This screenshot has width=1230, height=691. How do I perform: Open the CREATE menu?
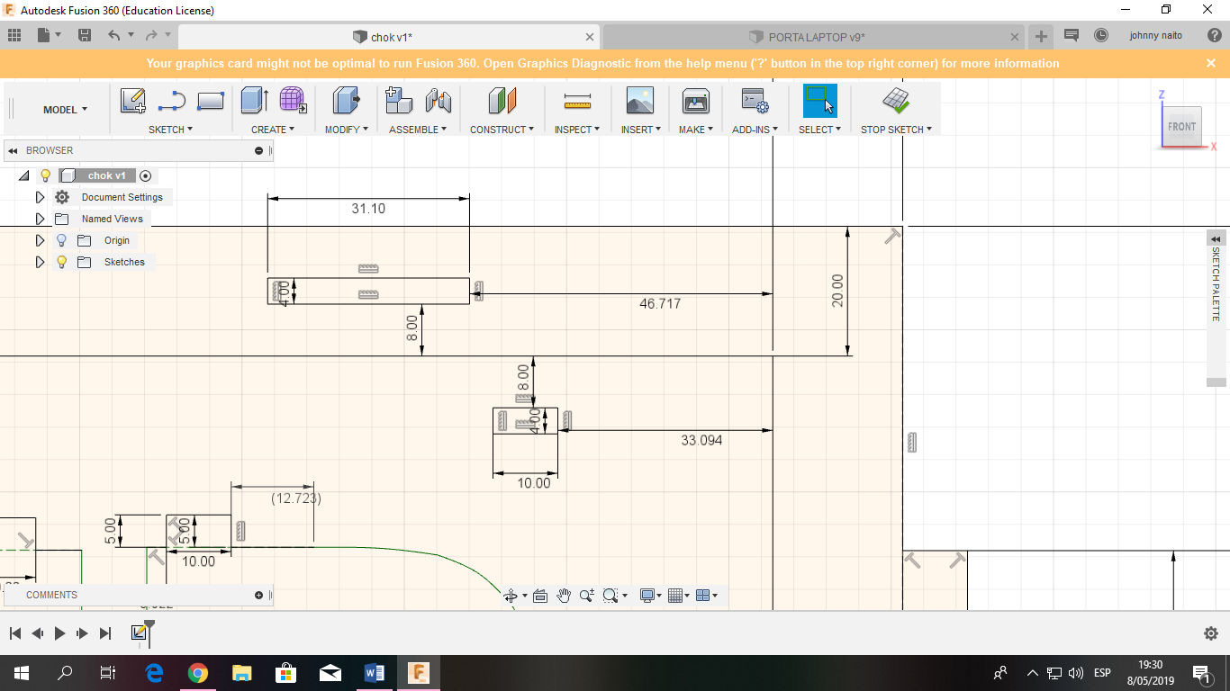[273, 130]
